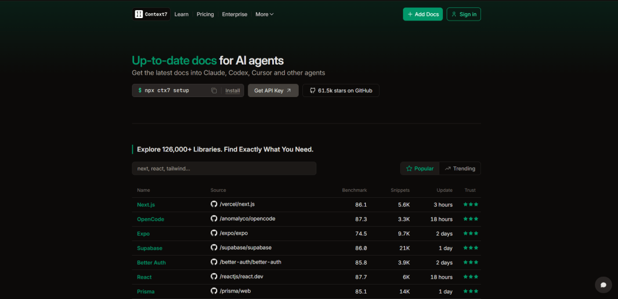Screen dimensions: 618x299
Task: Click benchmark value 85.8
Action: click(x=361, y=262)
